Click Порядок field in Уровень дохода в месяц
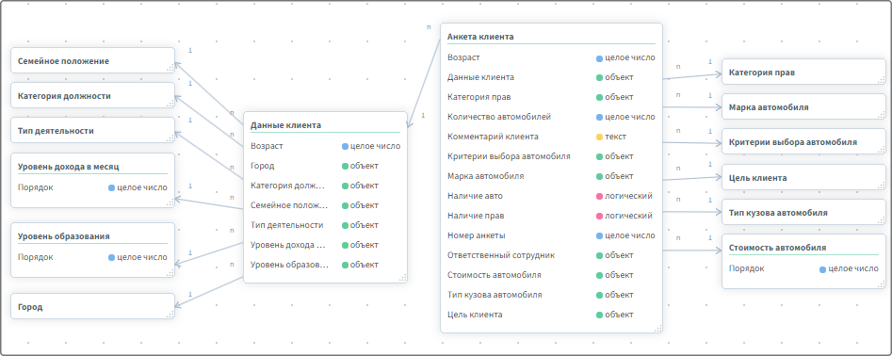 tap(92, 187)
